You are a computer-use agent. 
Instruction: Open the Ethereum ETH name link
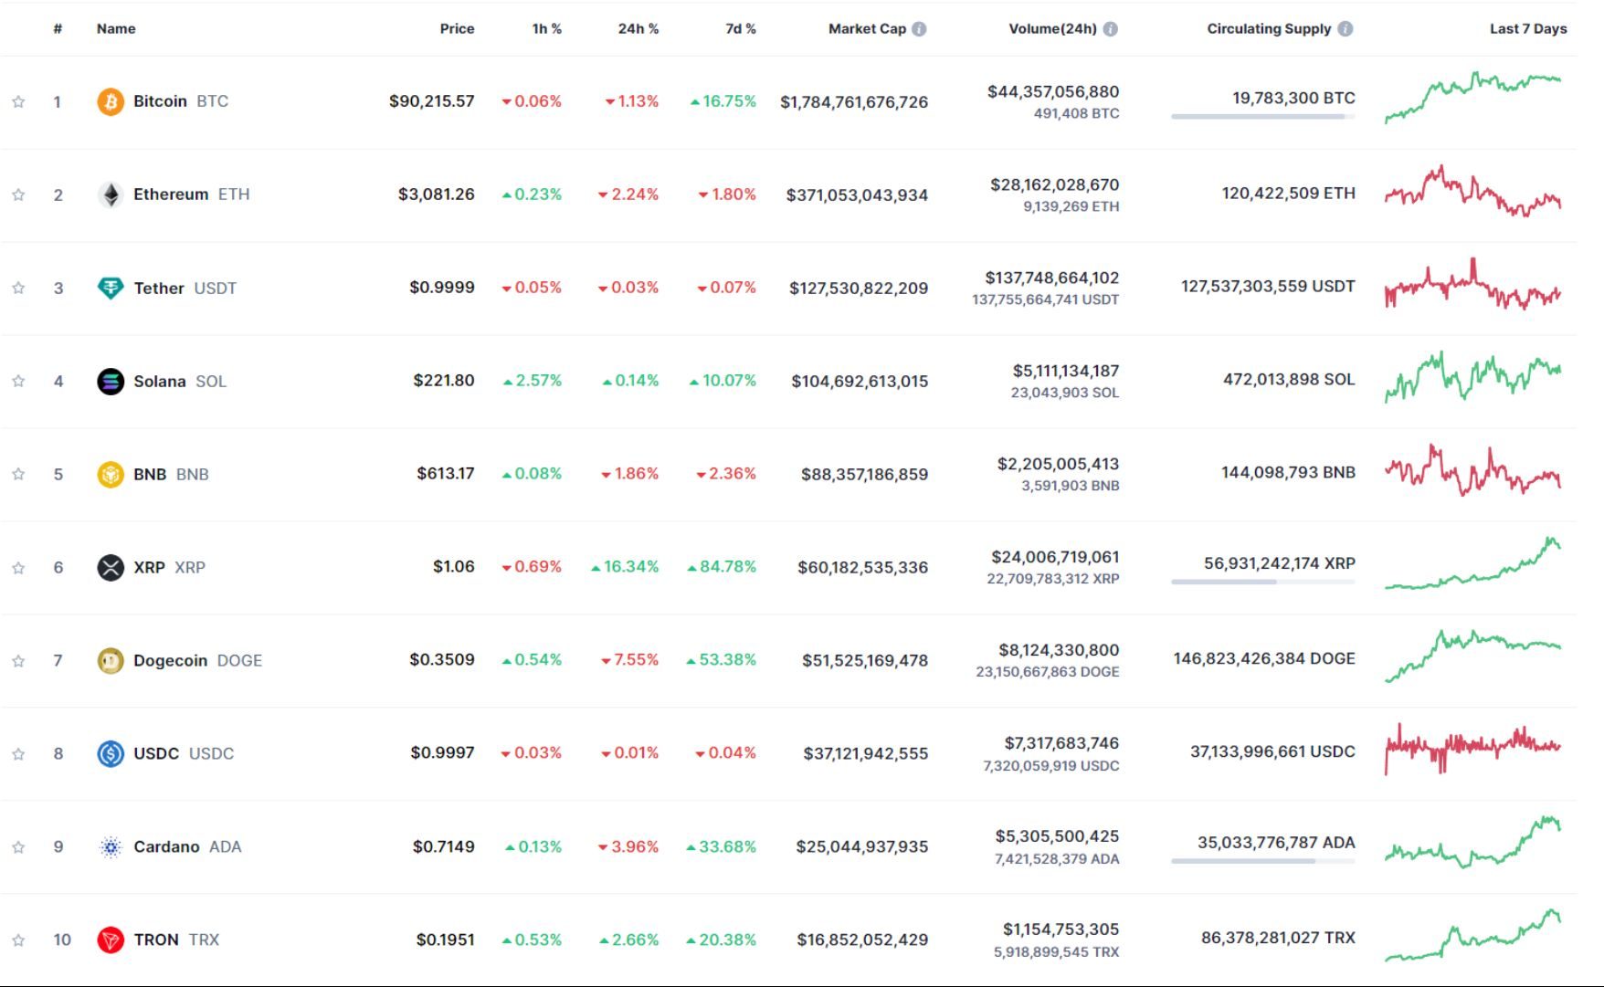pos(170,194)
